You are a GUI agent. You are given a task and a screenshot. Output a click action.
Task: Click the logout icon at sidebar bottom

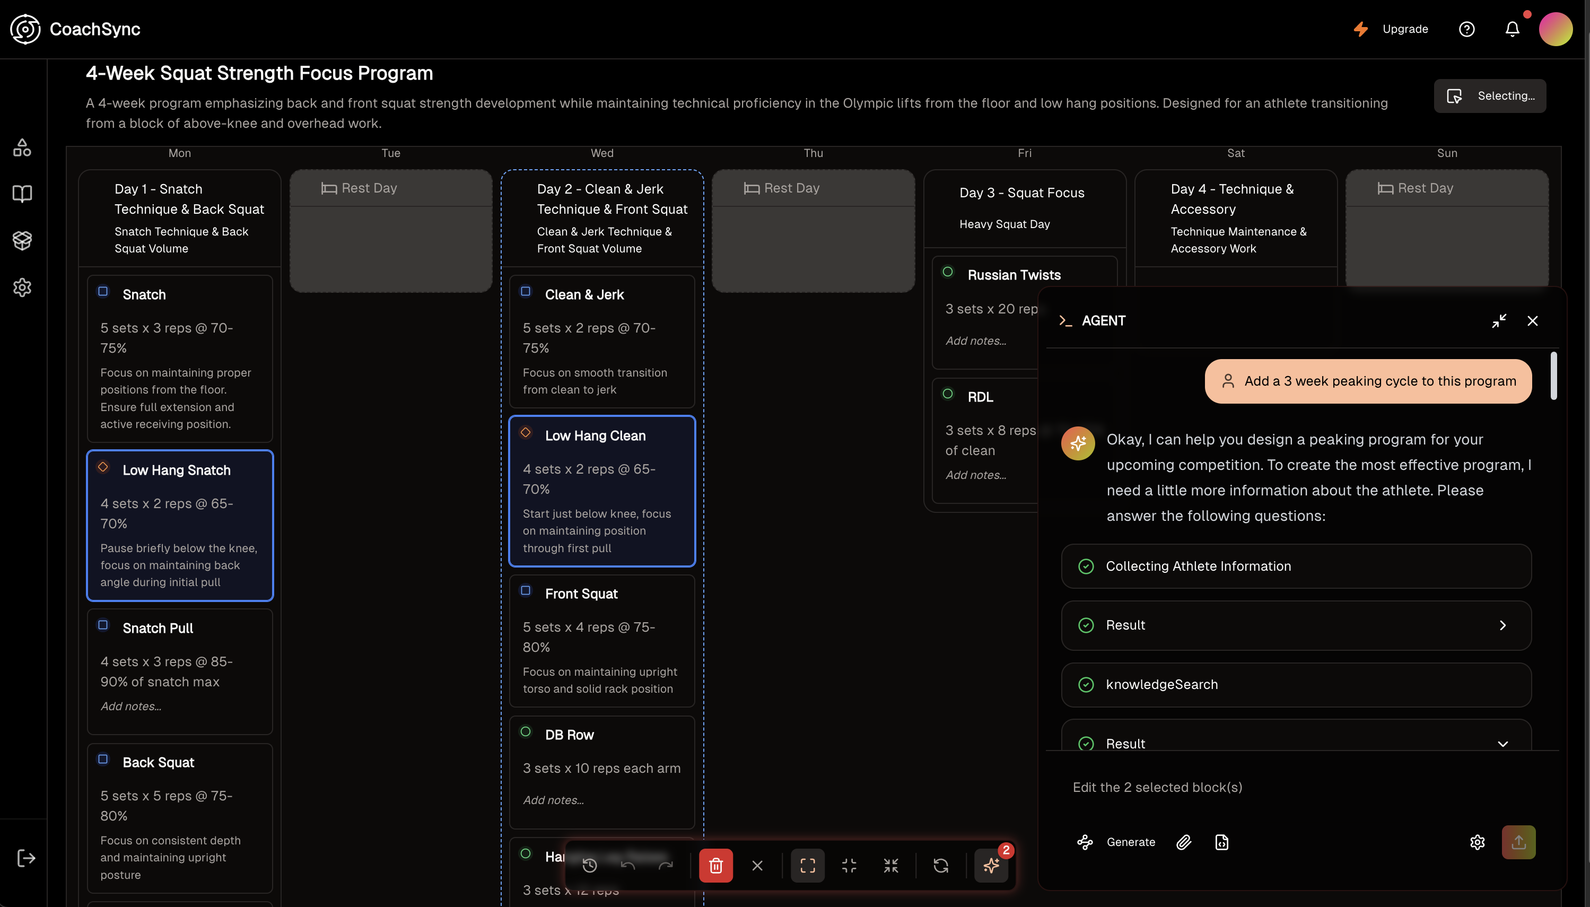(26, 858)
